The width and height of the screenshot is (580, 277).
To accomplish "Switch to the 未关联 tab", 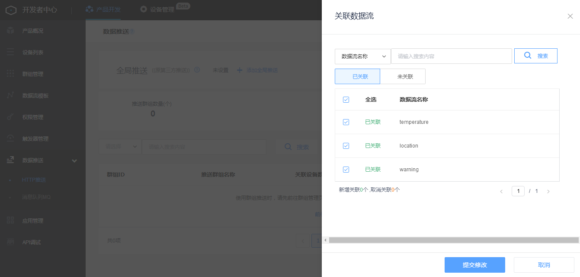I will tap(403, 76).
